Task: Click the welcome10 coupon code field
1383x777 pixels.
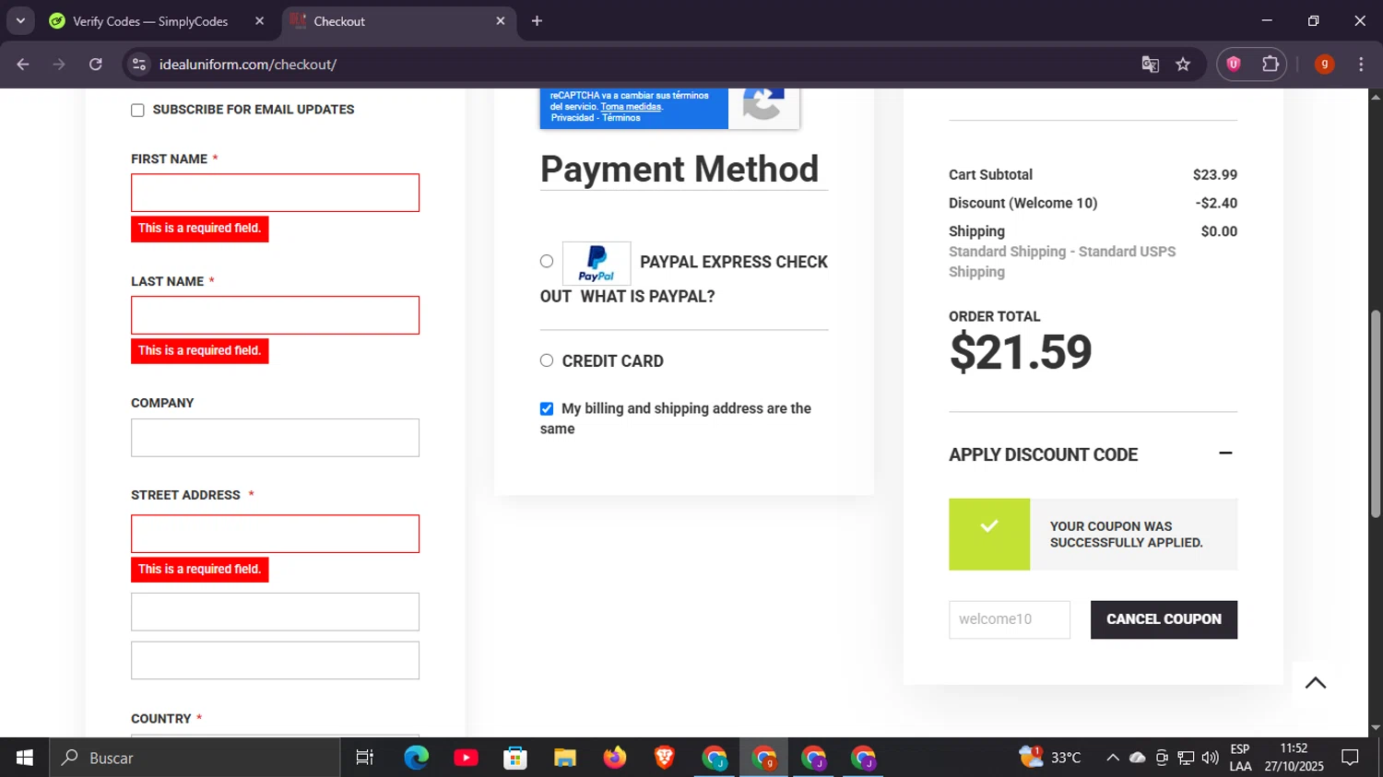Action: (x=1010, y=619)
